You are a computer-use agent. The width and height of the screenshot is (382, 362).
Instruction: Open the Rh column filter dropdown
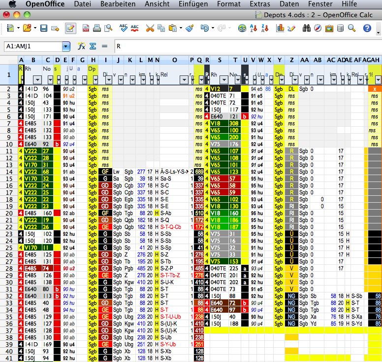36,80
